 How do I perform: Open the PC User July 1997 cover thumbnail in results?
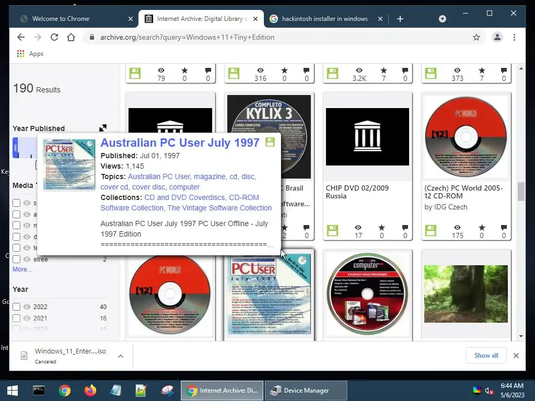point(269,294)
